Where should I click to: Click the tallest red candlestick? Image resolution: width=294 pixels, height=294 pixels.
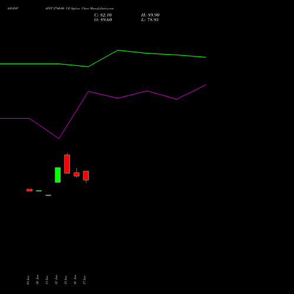67,164
